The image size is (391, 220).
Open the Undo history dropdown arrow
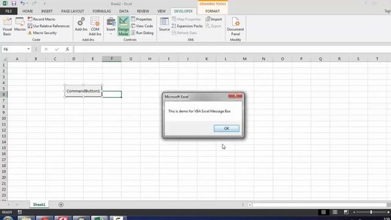click(x=27, y=4)
